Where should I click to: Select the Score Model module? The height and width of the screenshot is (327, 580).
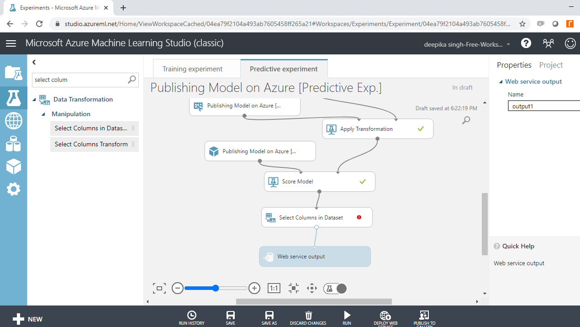(x=320, y=182)
